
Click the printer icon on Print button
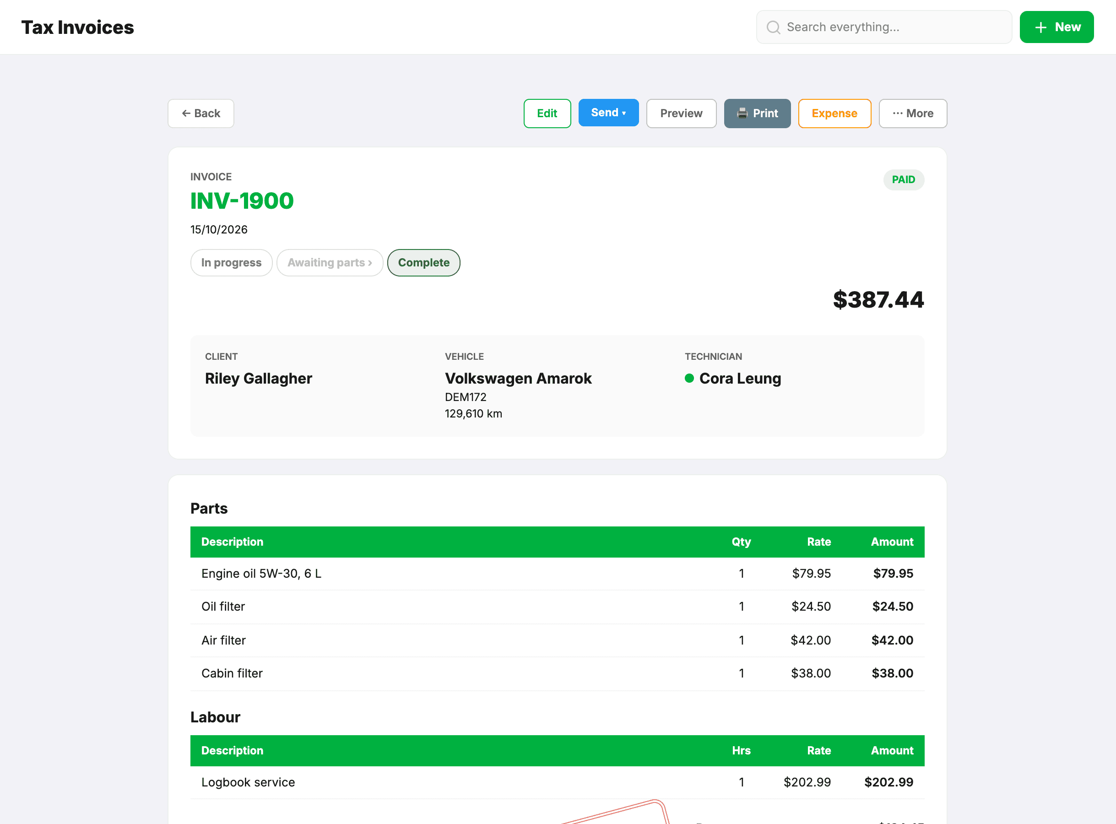tap(742, 113)
